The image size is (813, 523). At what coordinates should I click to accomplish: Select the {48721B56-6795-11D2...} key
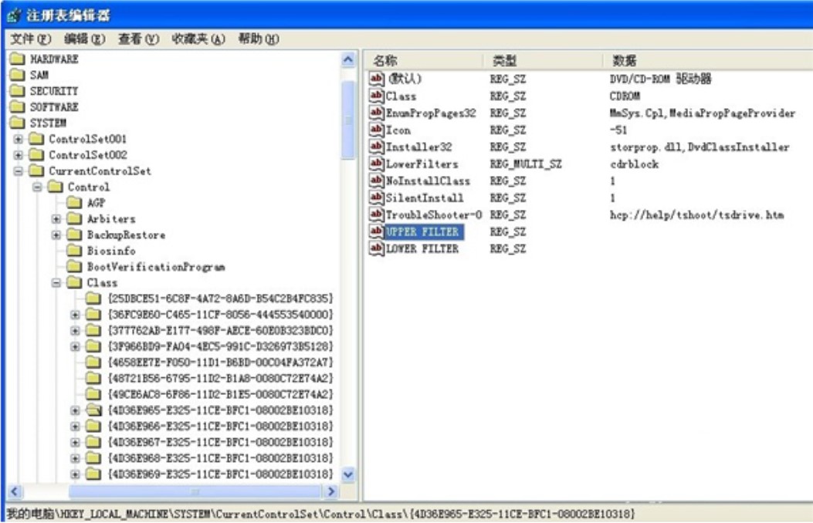click(x=220, y=379)
